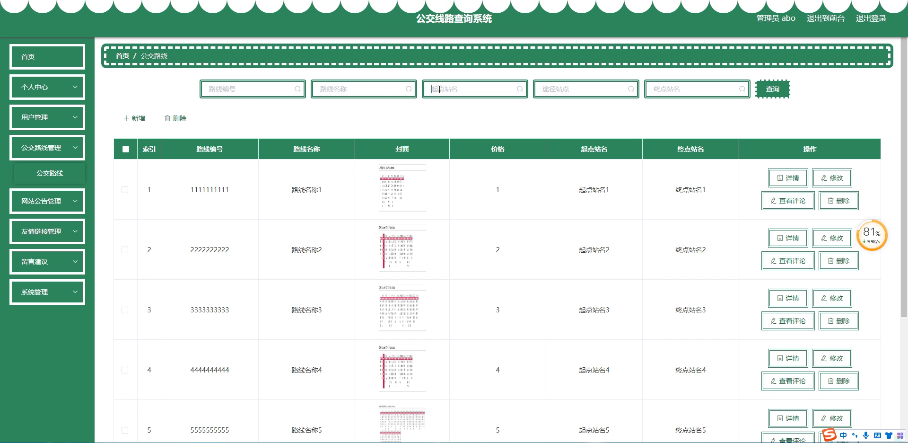Click search icon in 路线名称 field

(409, 89)
